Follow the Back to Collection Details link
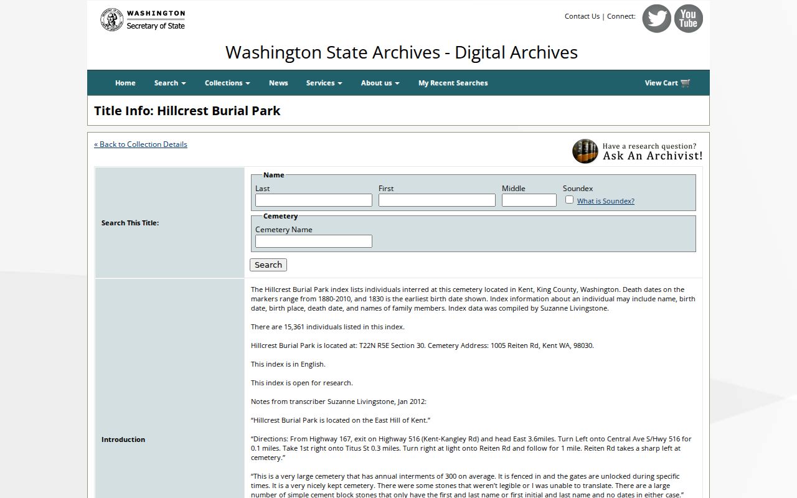This screenshot has width=797, height=498. pyautogui.click(x=141, y=144)
